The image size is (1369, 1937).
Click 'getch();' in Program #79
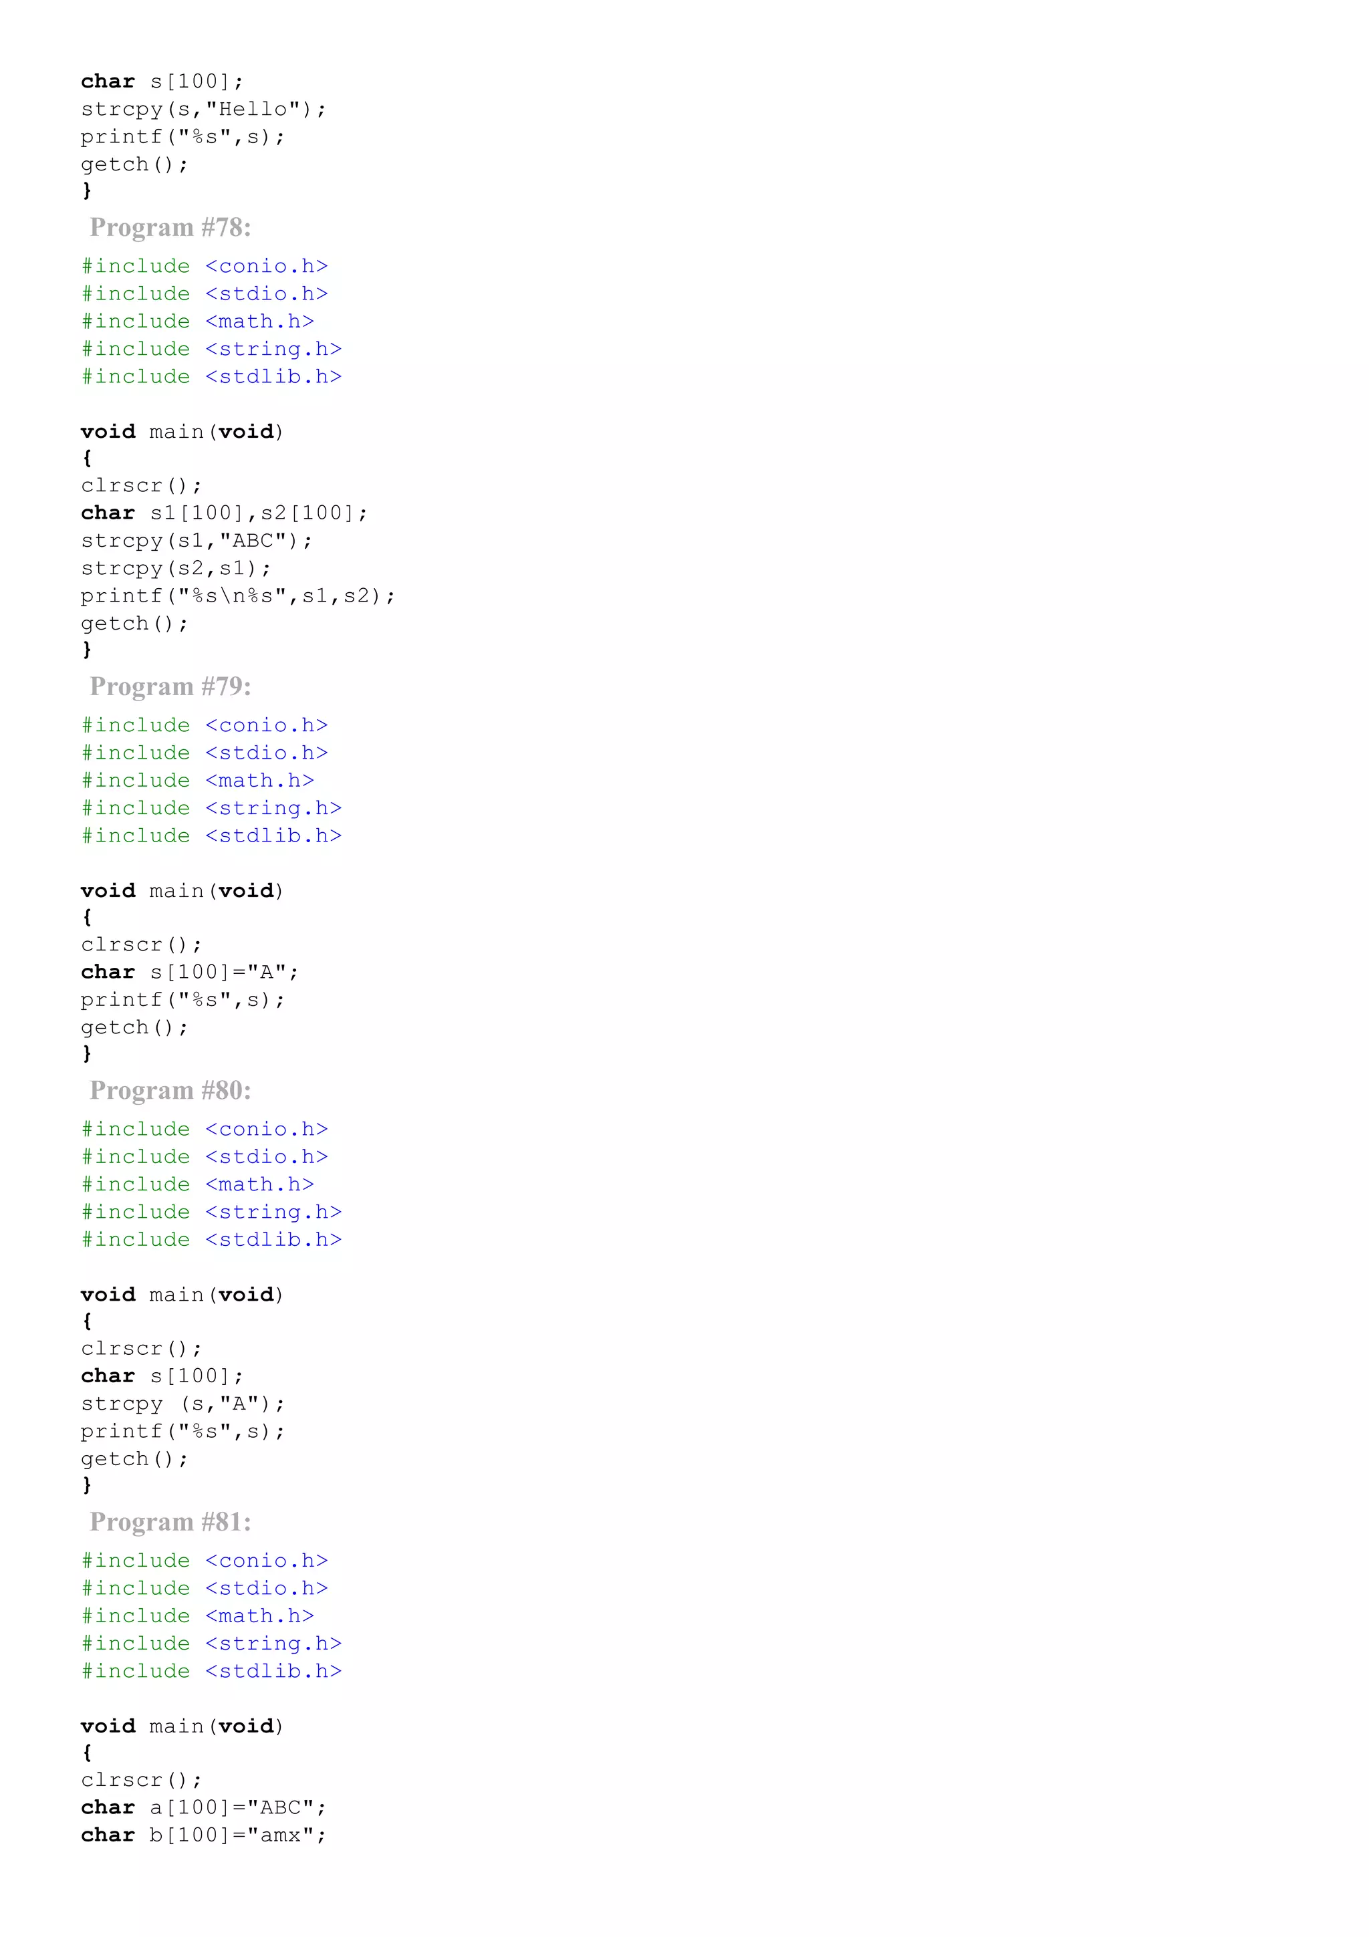(x=135, y=1027)
